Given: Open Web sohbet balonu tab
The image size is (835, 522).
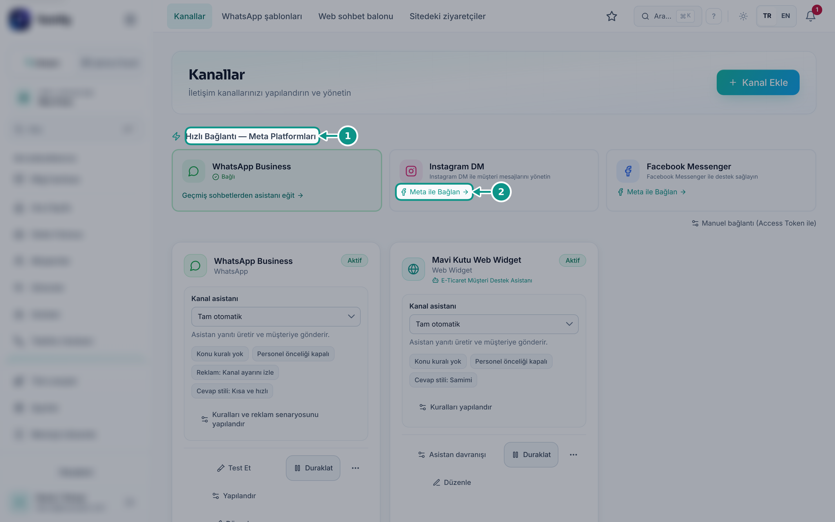Looking at the screenshot, I should pos(356,16).
